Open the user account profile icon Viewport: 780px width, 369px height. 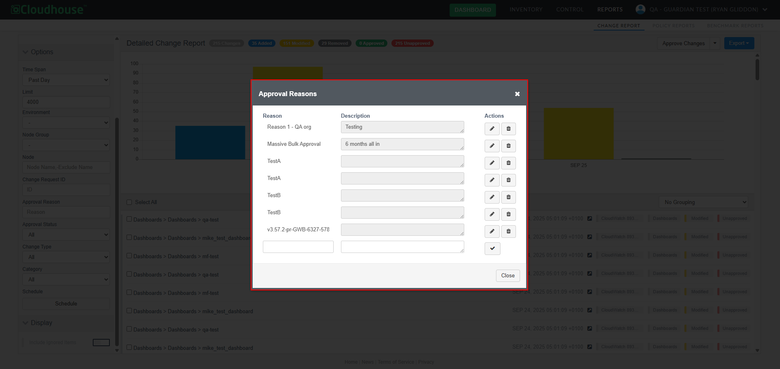point(640,9)
